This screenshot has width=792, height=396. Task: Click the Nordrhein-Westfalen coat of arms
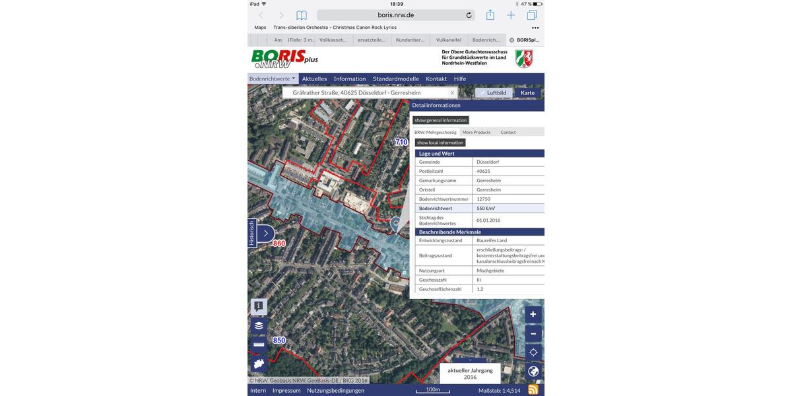525,58
